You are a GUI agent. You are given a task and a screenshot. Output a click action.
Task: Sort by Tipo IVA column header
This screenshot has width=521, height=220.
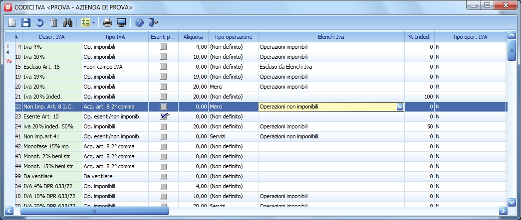coord(115,37)
